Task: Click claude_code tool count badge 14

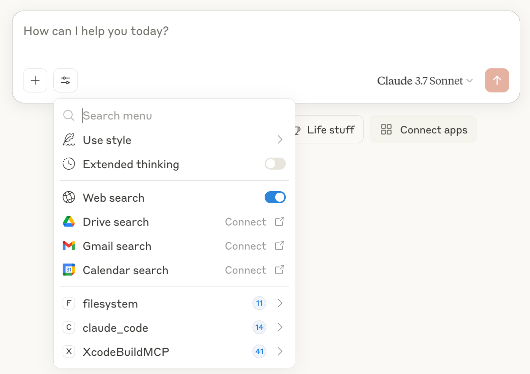Action: pos(259,327)
